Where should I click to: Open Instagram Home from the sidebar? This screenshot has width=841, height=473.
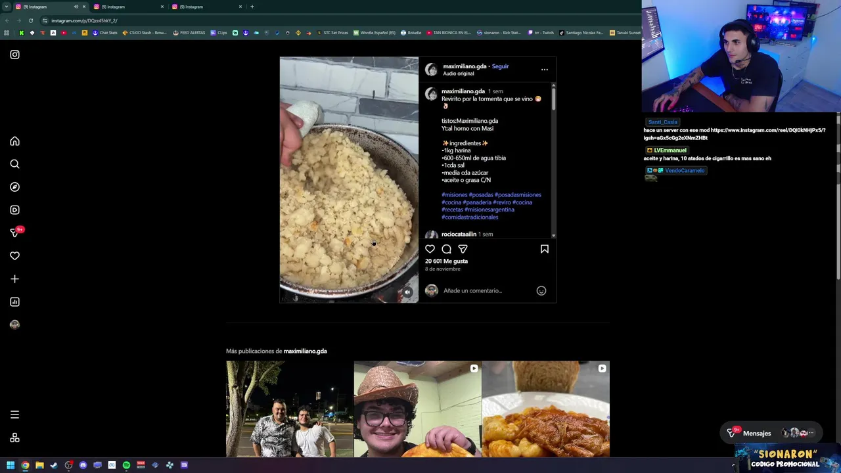(14, 141)
